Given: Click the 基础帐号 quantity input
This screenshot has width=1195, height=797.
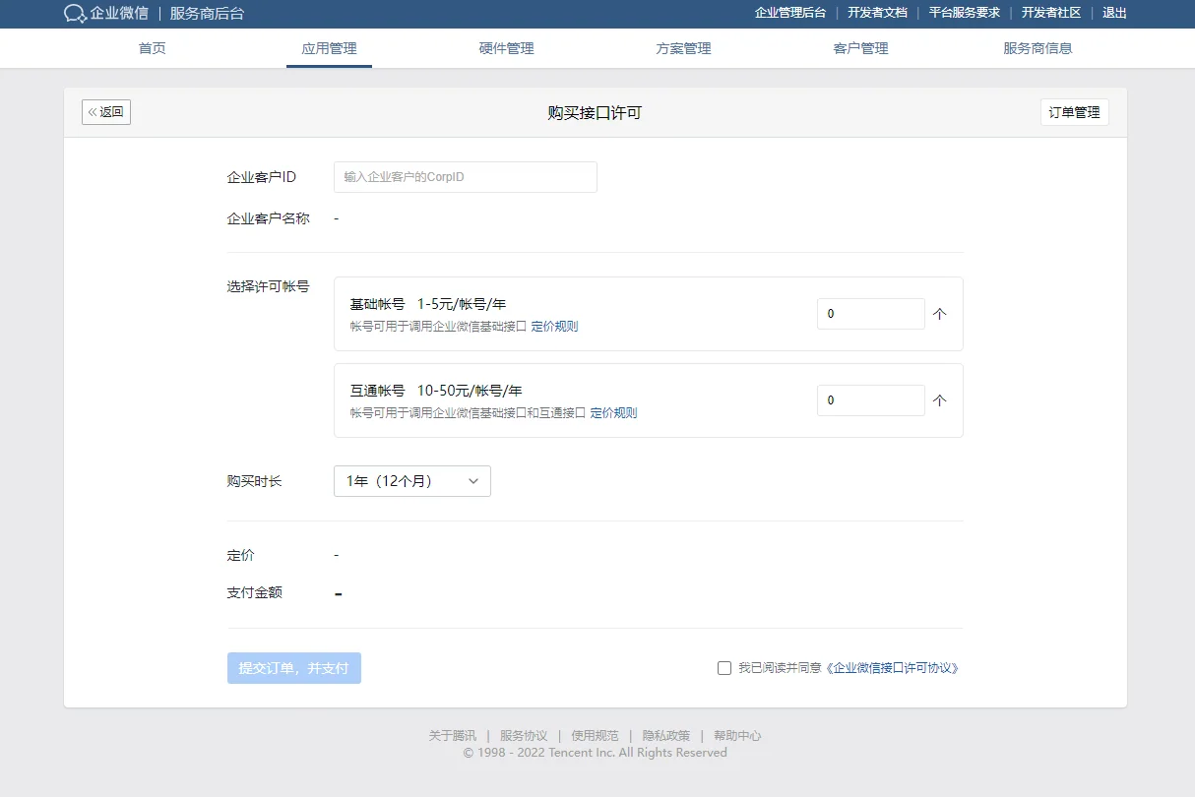Looking at the screenshot, I should [x=871, y=314].
